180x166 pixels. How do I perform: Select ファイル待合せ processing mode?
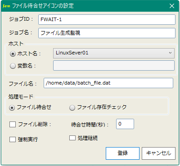pyautogui.click(x=12, y=108)
